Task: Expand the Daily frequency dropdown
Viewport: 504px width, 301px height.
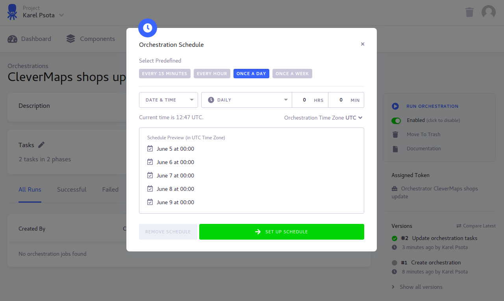Action: [246, 100]
